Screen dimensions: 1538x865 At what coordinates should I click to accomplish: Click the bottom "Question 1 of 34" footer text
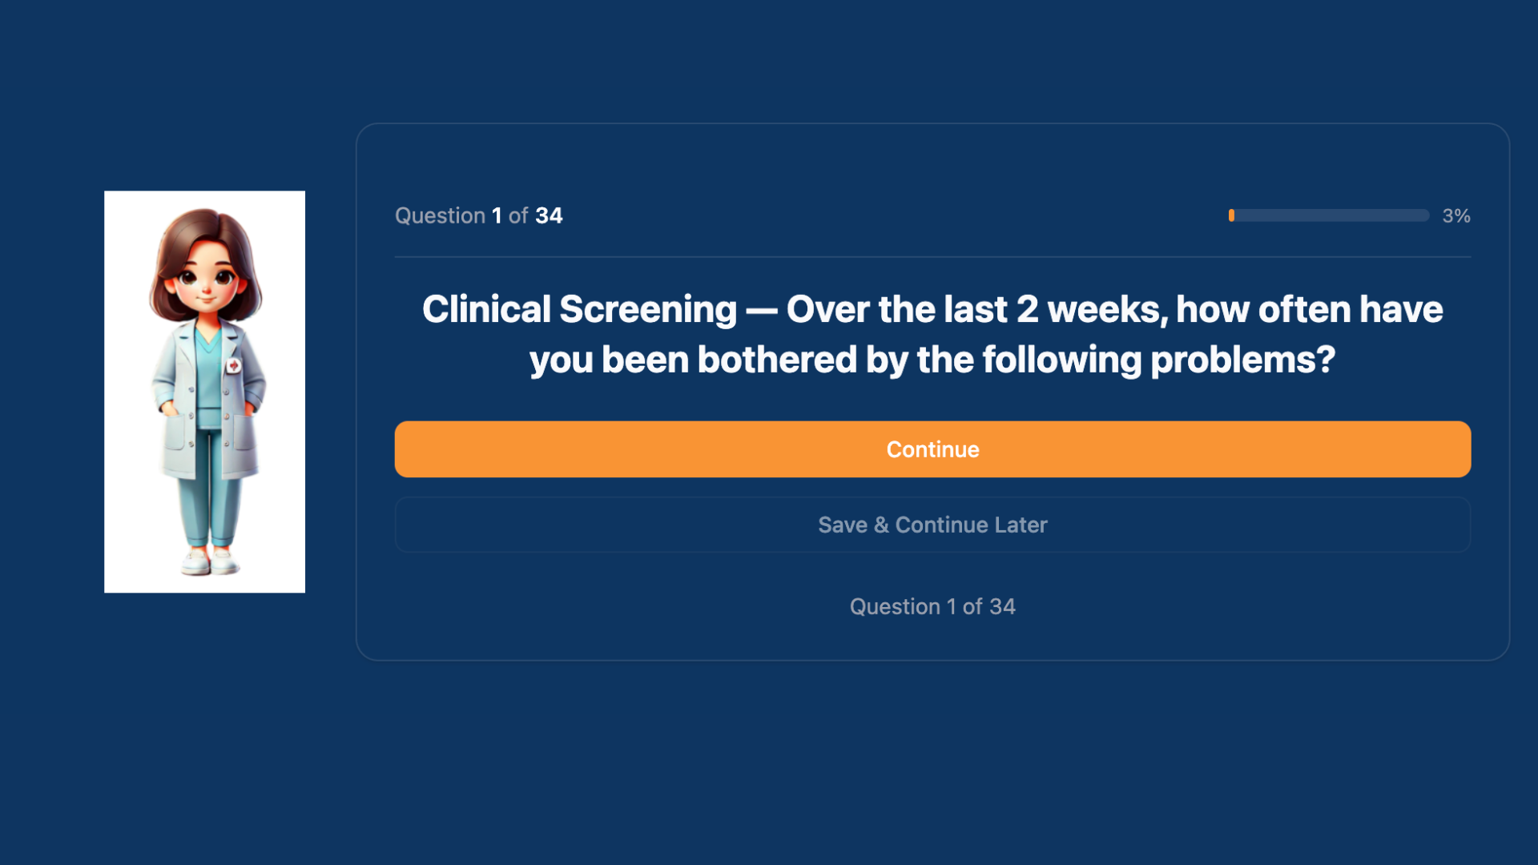(x=932, y=606)
